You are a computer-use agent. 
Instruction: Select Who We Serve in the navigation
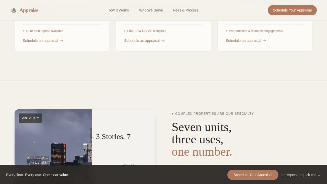(151, 10)
